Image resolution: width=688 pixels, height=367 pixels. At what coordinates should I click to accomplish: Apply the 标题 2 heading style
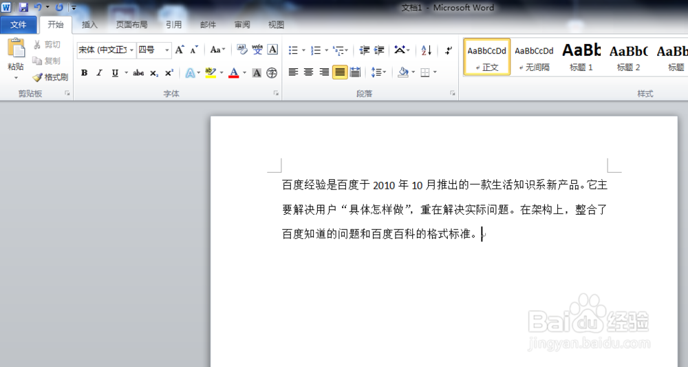[x=628, y=56]
